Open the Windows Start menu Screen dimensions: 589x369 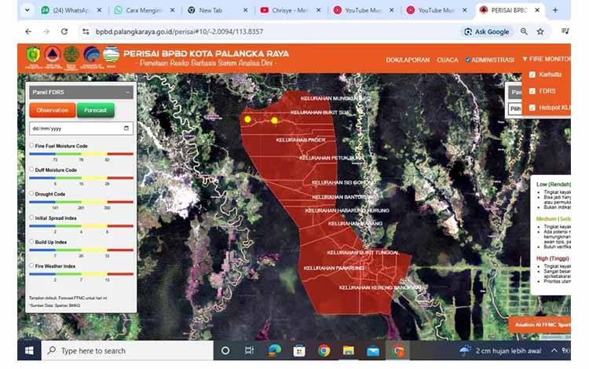point(29,351)
